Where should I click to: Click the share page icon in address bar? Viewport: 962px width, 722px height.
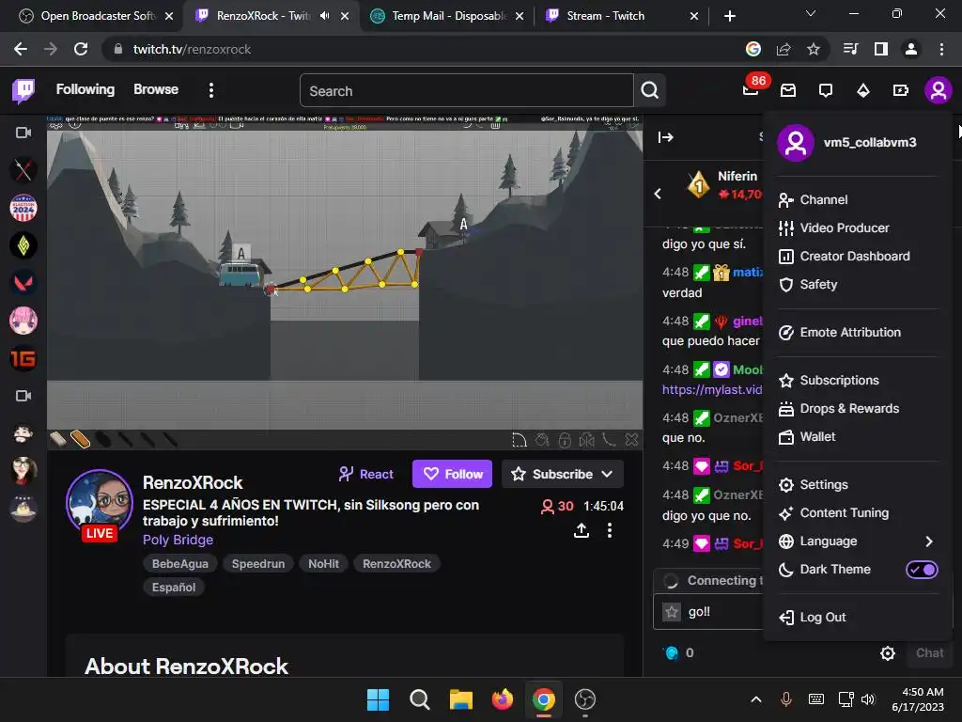[x=784, y=49]
